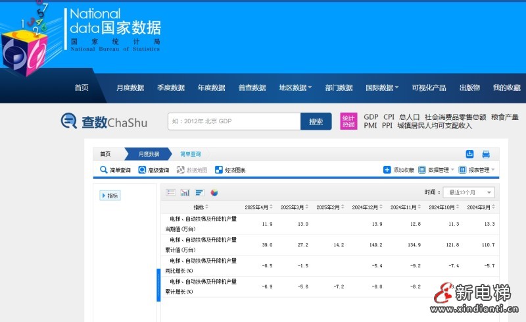This screenshot has height=322, width=526.
Task: Show data as pie chart
Action: (x=214, y=192)
